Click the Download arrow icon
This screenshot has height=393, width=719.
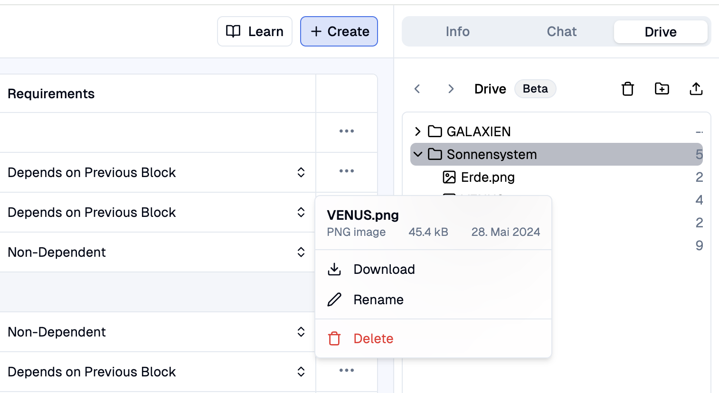pyautogui.click(x=334, y=269)
